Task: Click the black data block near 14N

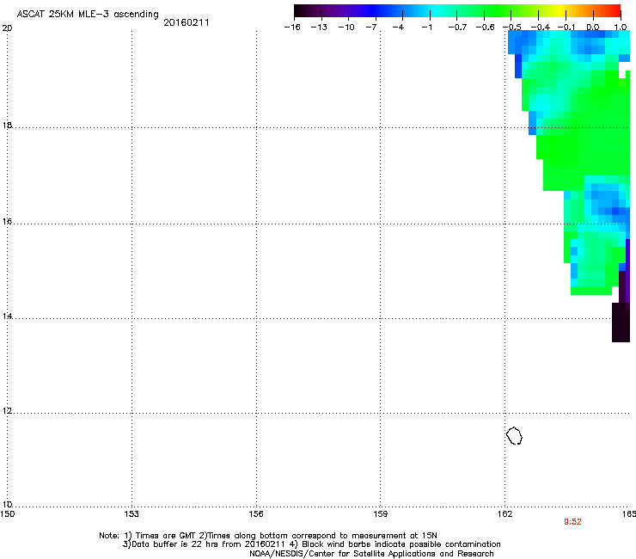Action: click(621, 322)
